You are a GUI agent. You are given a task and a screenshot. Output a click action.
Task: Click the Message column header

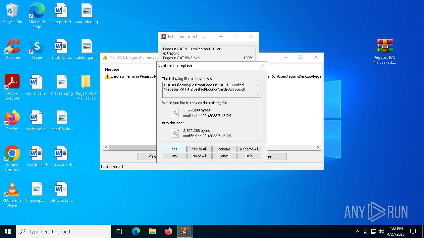[x=112, y=69]
